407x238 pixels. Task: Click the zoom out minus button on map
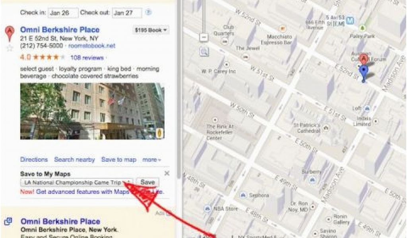point(204,38)
